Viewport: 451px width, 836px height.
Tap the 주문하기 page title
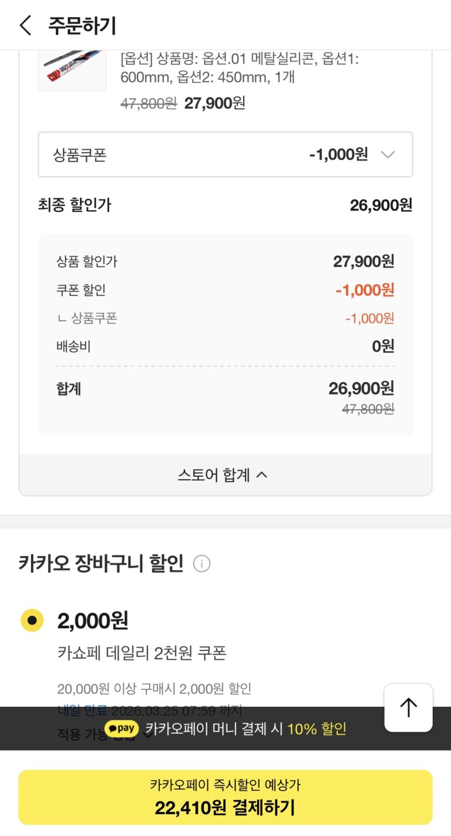[x=82, y=26]
